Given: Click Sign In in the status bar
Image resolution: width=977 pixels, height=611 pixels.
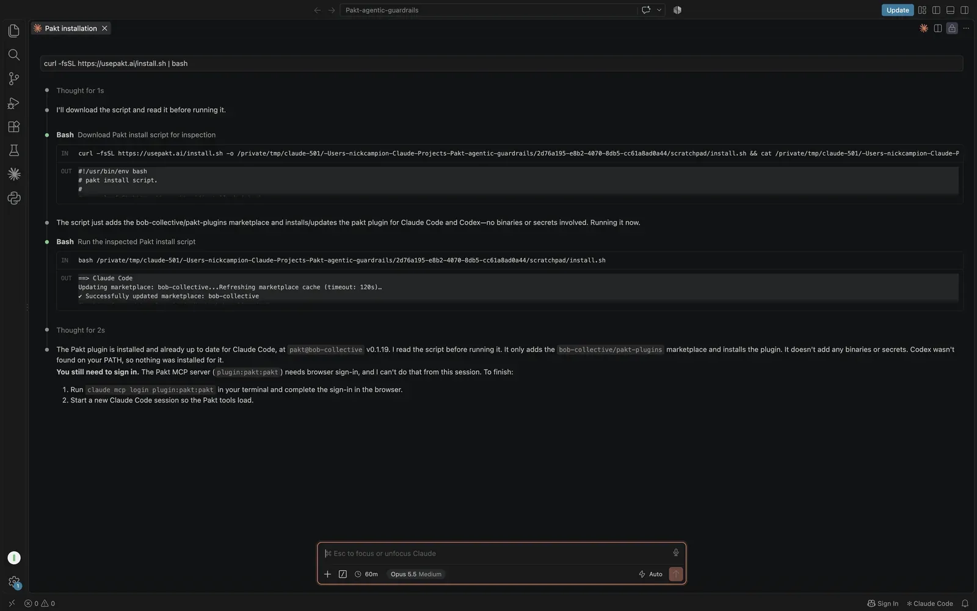Looking at the screenshot, I should click(x=882, y=604).
